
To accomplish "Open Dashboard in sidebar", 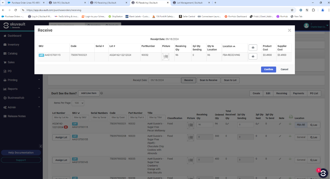I will (14, 36).
